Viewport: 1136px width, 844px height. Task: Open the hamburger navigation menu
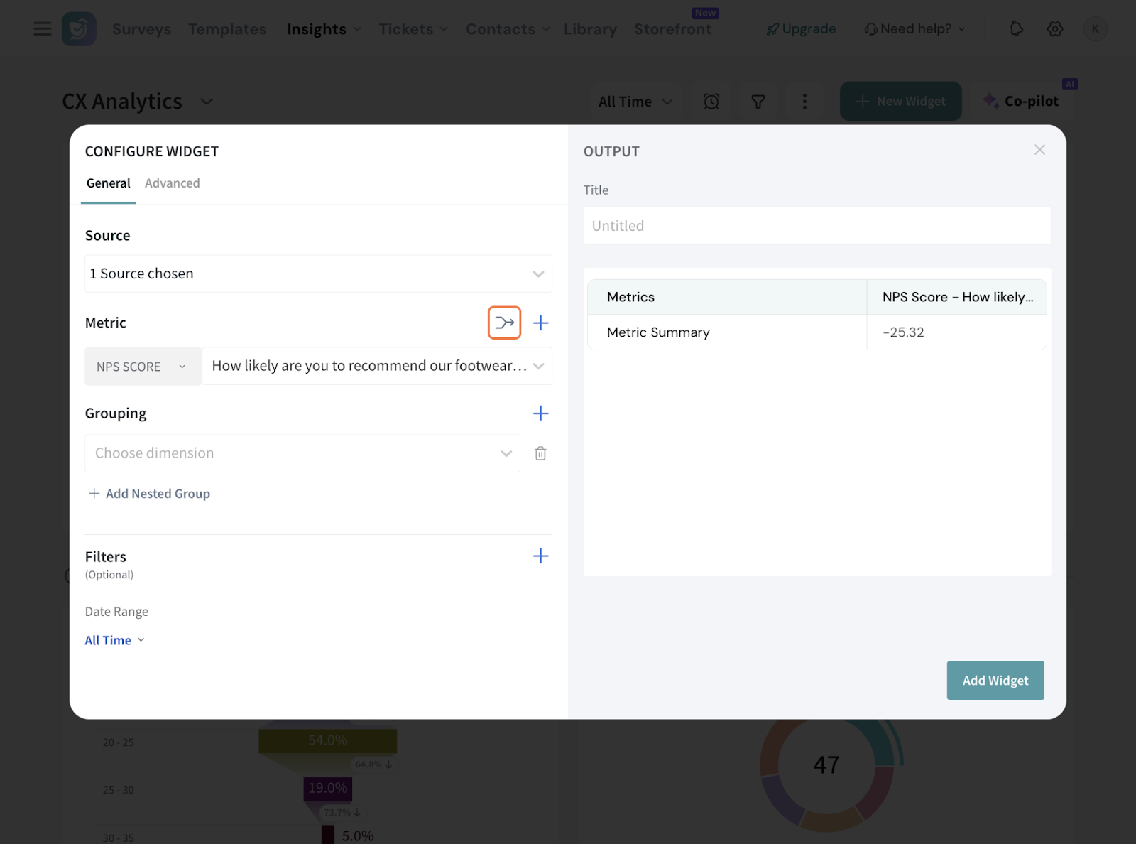coord(43,29)
